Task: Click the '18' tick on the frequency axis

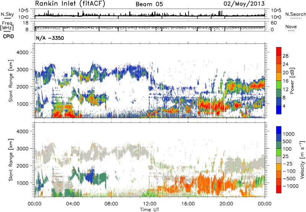Action: pyautogui.click(x=25, y=23)
